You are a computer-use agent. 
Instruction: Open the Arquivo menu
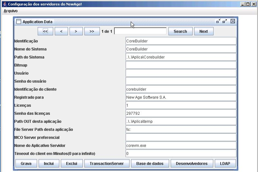(x=11, y=11)
